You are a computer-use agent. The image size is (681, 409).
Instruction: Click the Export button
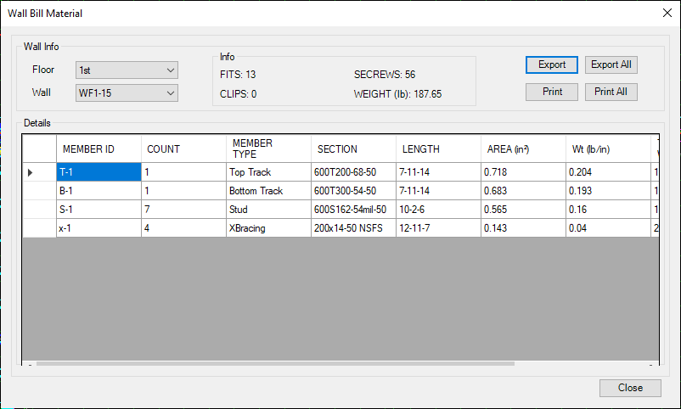(552, 64)
